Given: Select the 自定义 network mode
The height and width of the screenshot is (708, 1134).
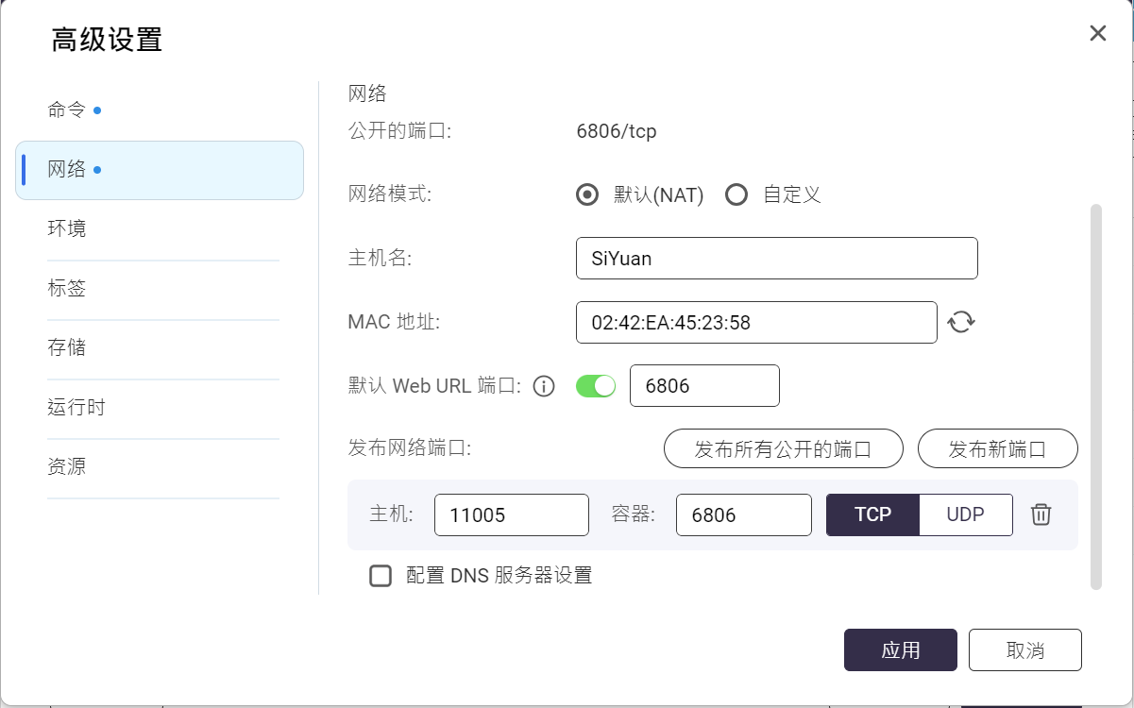Looking at the screenshot, I should point(736,195).
